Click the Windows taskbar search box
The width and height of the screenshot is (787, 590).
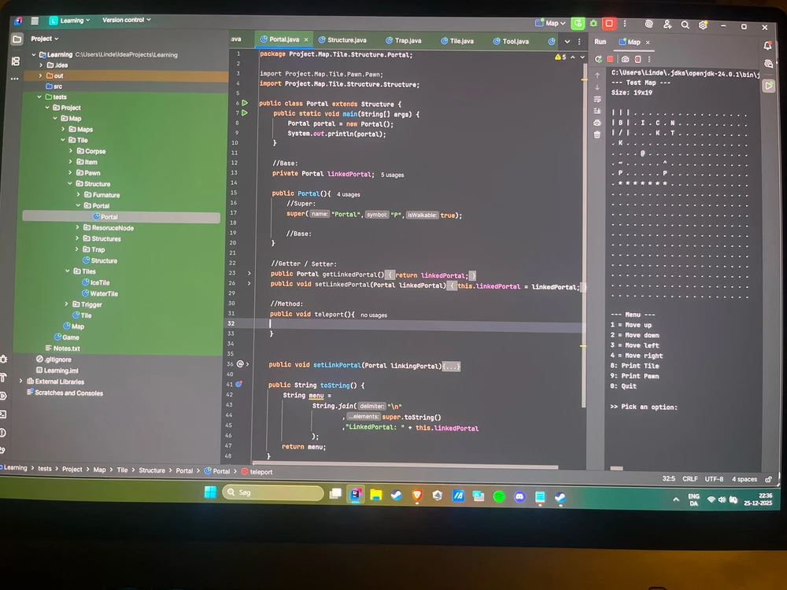point(273,492)
